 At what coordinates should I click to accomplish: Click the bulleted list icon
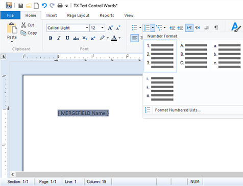click(134, 28)
